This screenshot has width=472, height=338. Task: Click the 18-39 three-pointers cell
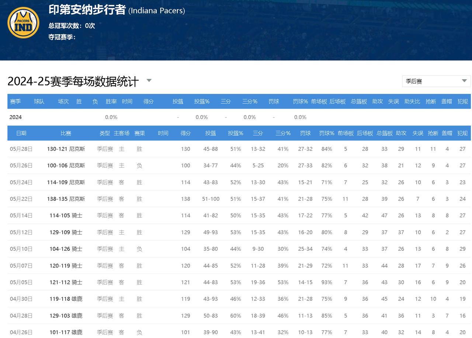(258, 316)
